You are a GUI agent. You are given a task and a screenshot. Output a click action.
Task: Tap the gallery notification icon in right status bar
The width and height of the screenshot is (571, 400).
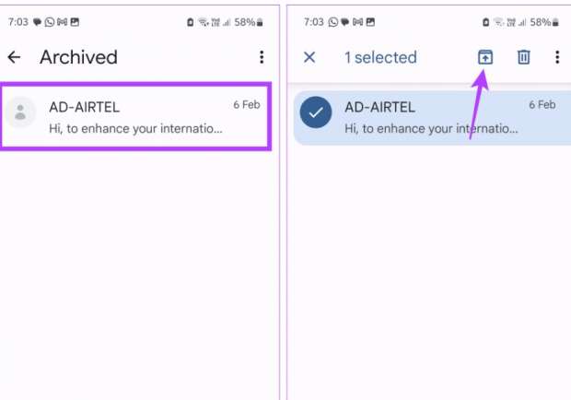tap(370, 22)
